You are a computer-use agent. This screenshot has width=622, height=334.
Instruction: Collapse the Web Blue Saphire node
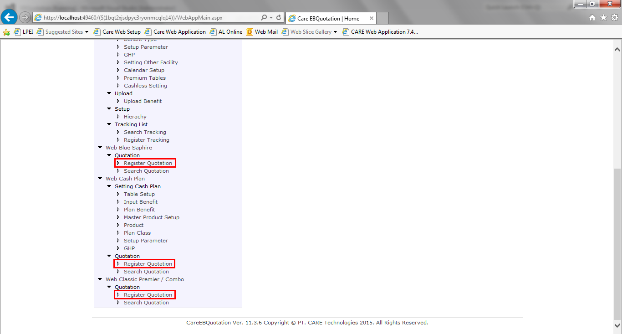[x=100, y=148]
